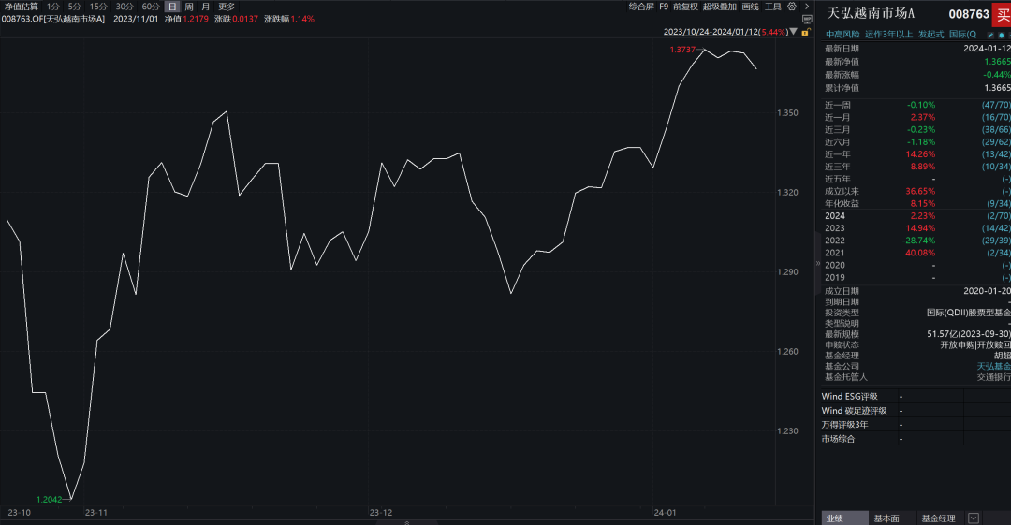Click the 008763.OF[天弘越南市场A] chart header
The width and height of the screenshot is (1011, 525).
pyautogui.click(x=52, y=19)
